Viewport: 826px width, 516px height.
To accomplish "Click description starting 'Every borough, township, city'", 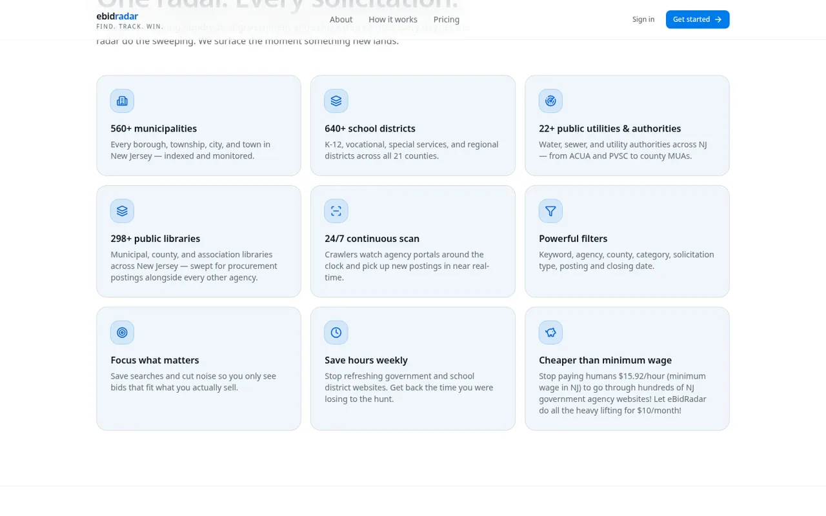I will point(190,150).
